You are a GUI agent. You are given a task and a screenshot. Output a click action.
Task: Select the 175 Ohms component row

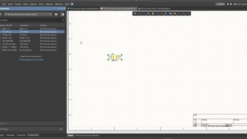pyautogui.click(x=32, y=32)
